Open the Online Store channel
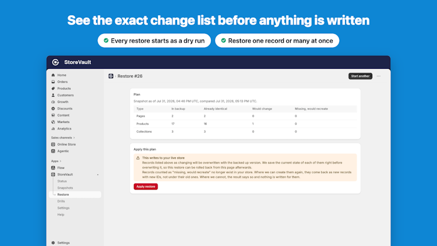 click(x=66, y=145)
